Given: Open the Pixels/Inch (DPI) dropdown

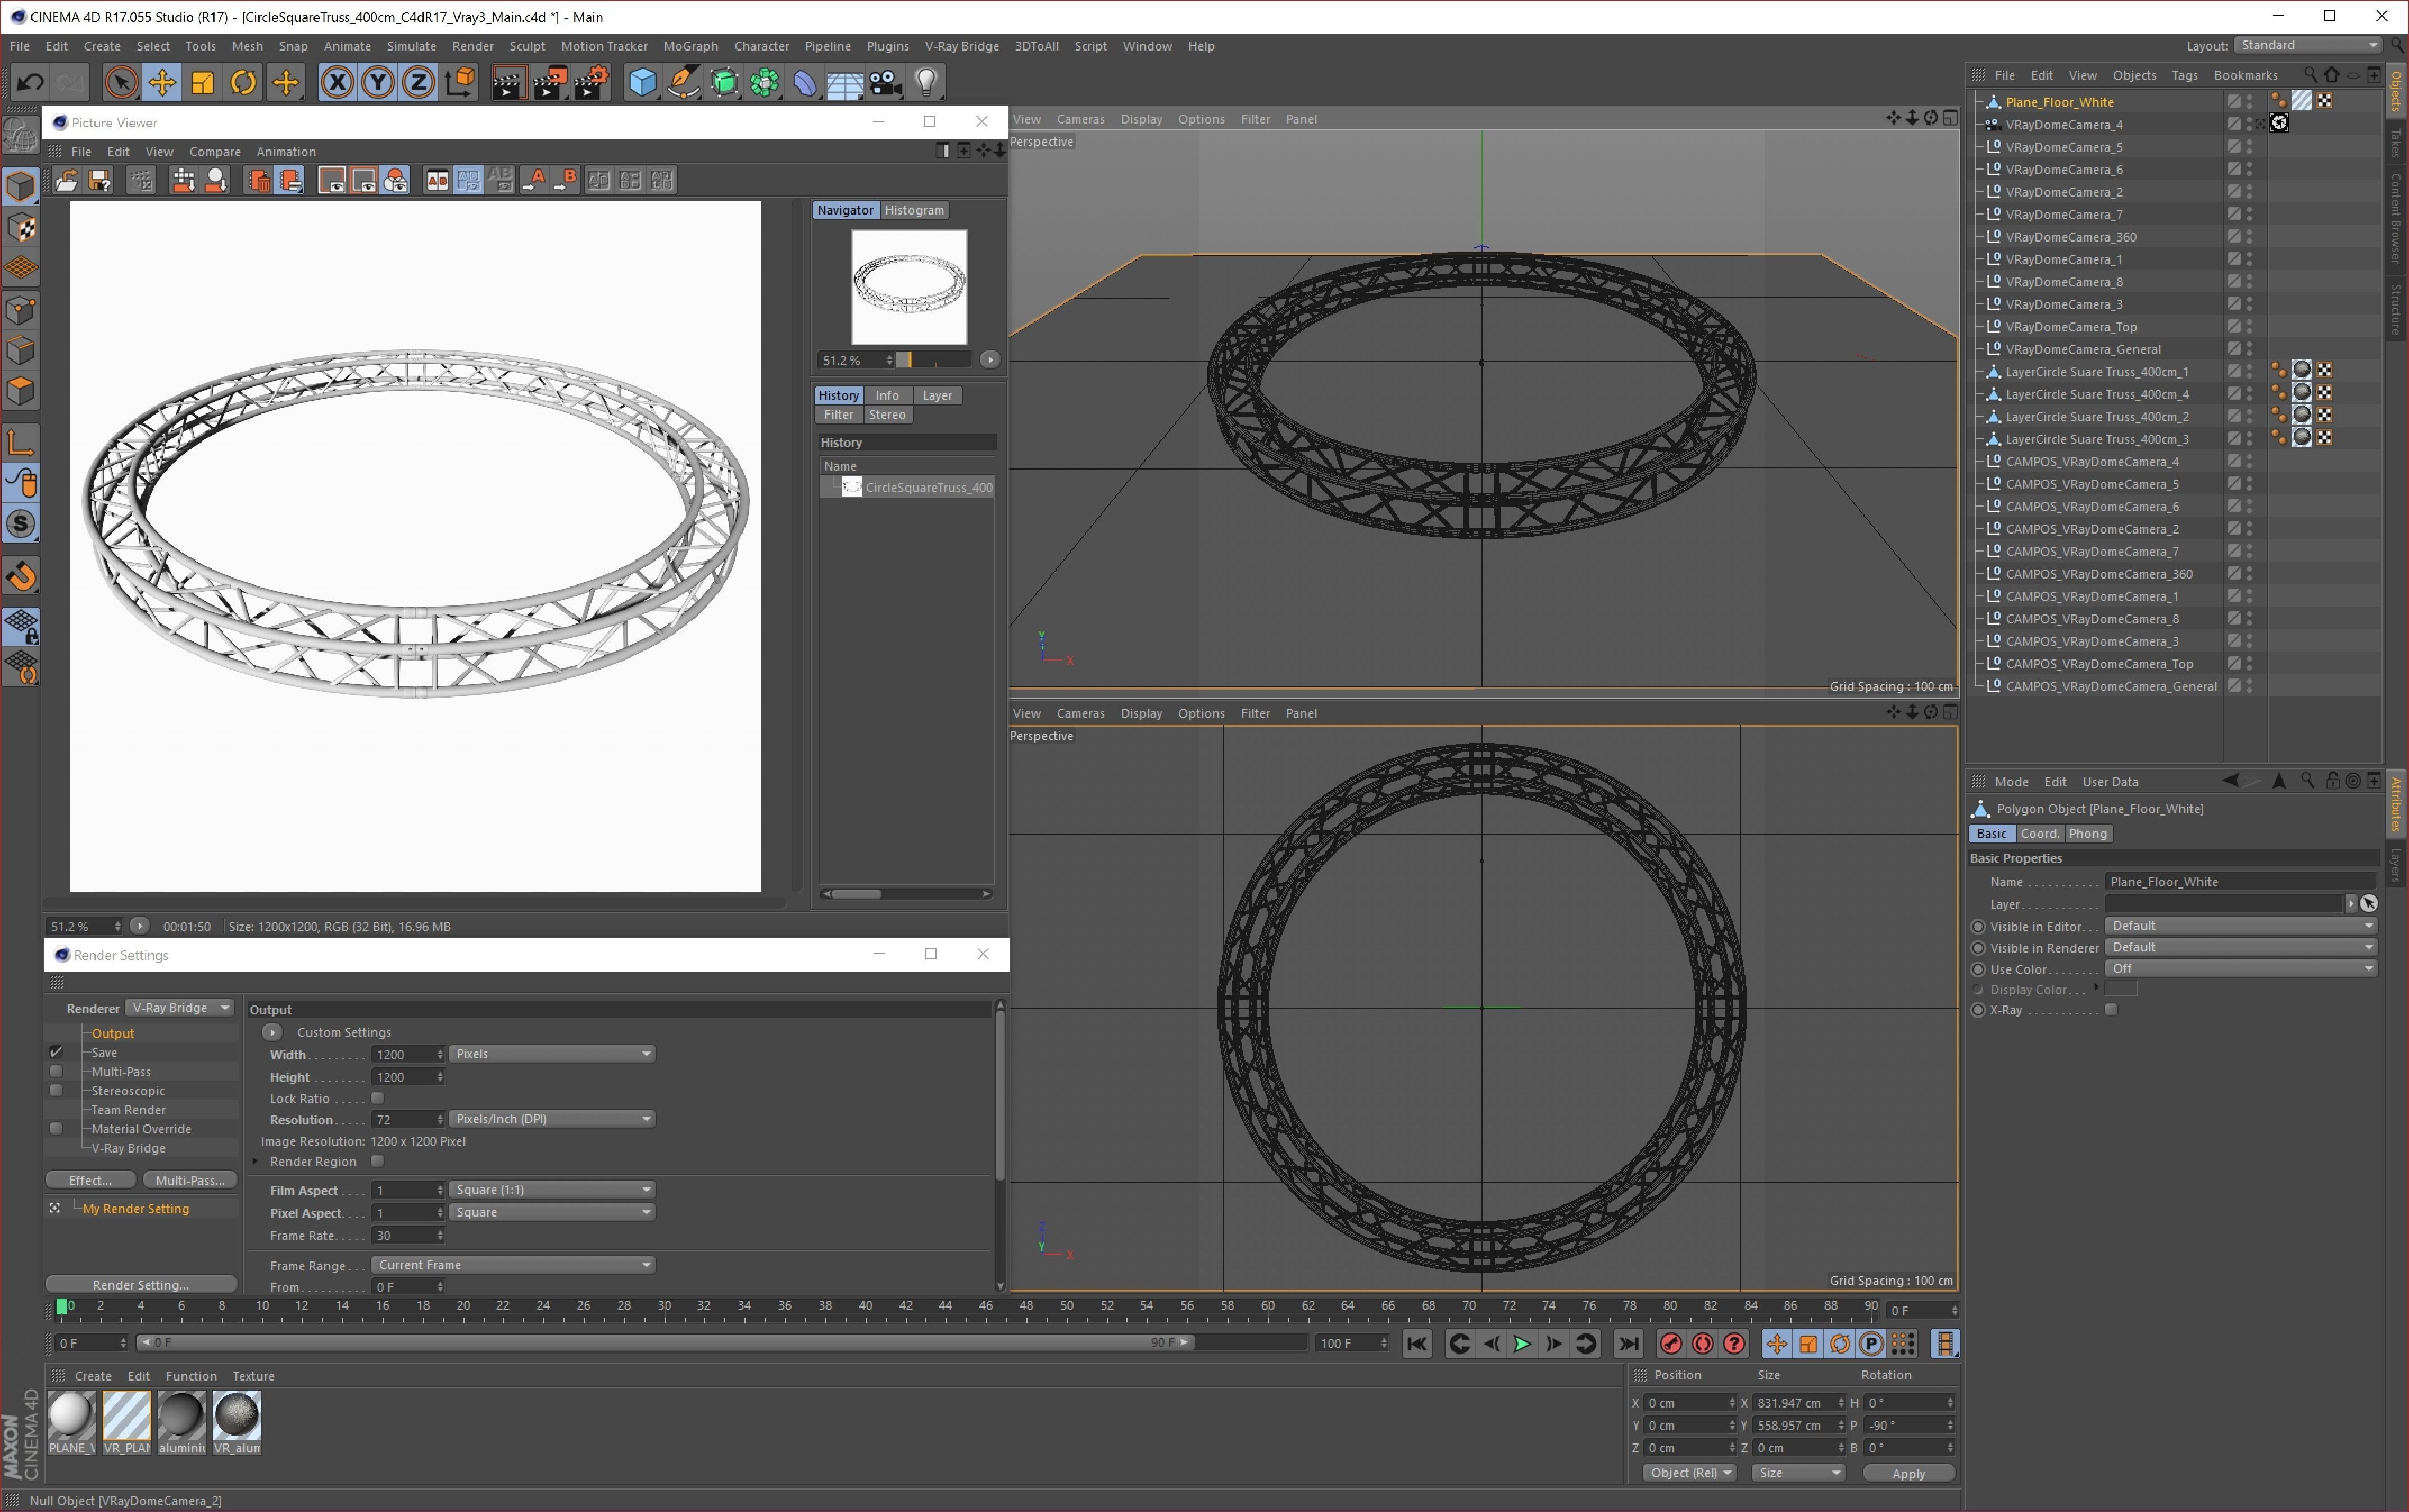Looking at the screenshot, I should pyautogui.click(x=552, y=1118).
